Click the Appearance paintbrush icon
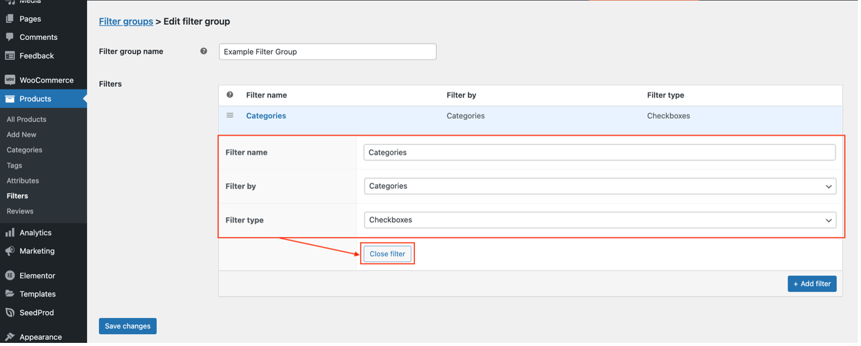 pyautogui.click(x=10, y=337)
